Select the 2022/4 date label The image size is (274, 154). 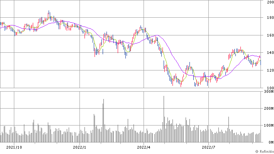pos(143,147)
